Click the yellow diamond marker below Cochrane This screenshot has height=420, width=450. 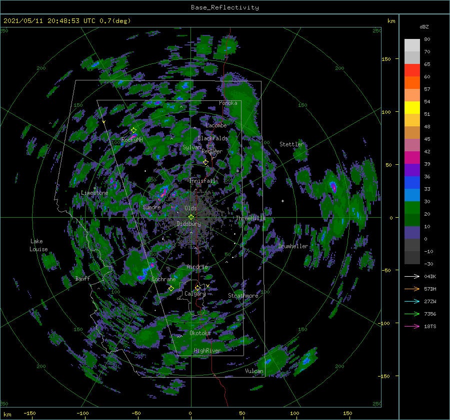[171, 289]
